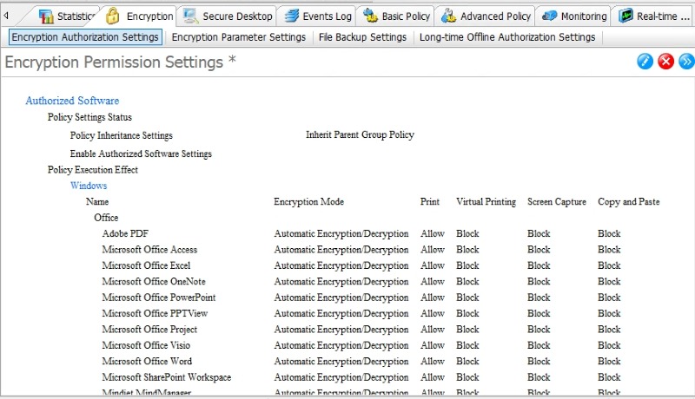Click Copy and Paste Block for PowerPoint
The width and height of the screenshot is (695, 399).
click(x=609, y=298)
